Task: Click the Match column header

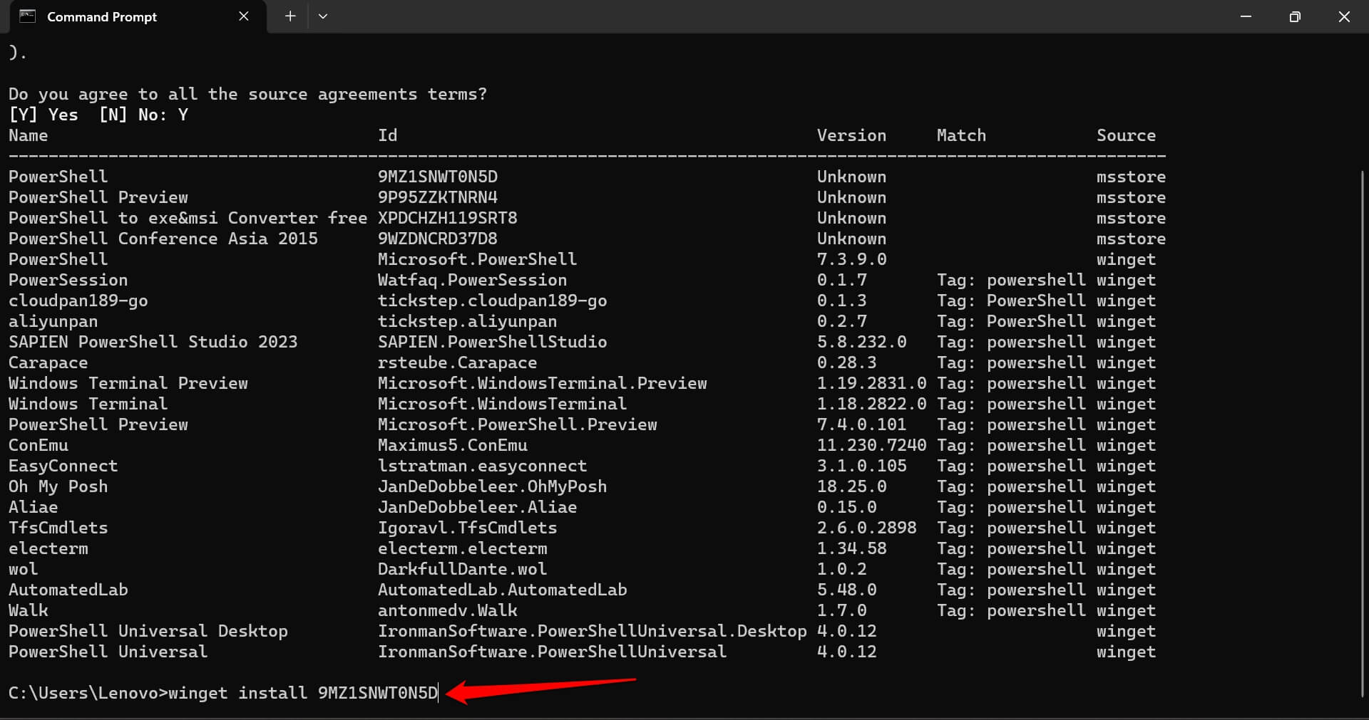Action: [961, 135]
